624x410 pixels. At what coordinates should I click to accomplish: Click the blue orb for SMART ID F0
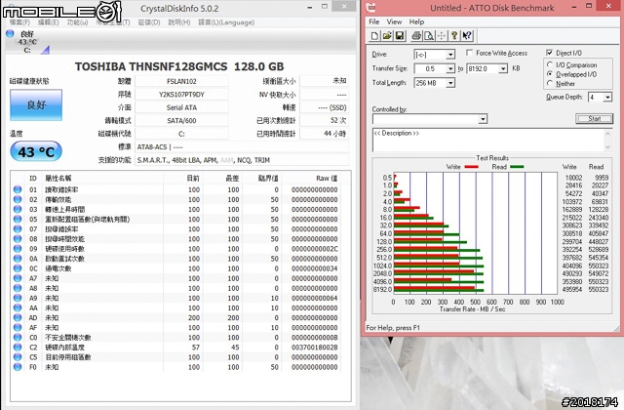(x=18, y=367)
